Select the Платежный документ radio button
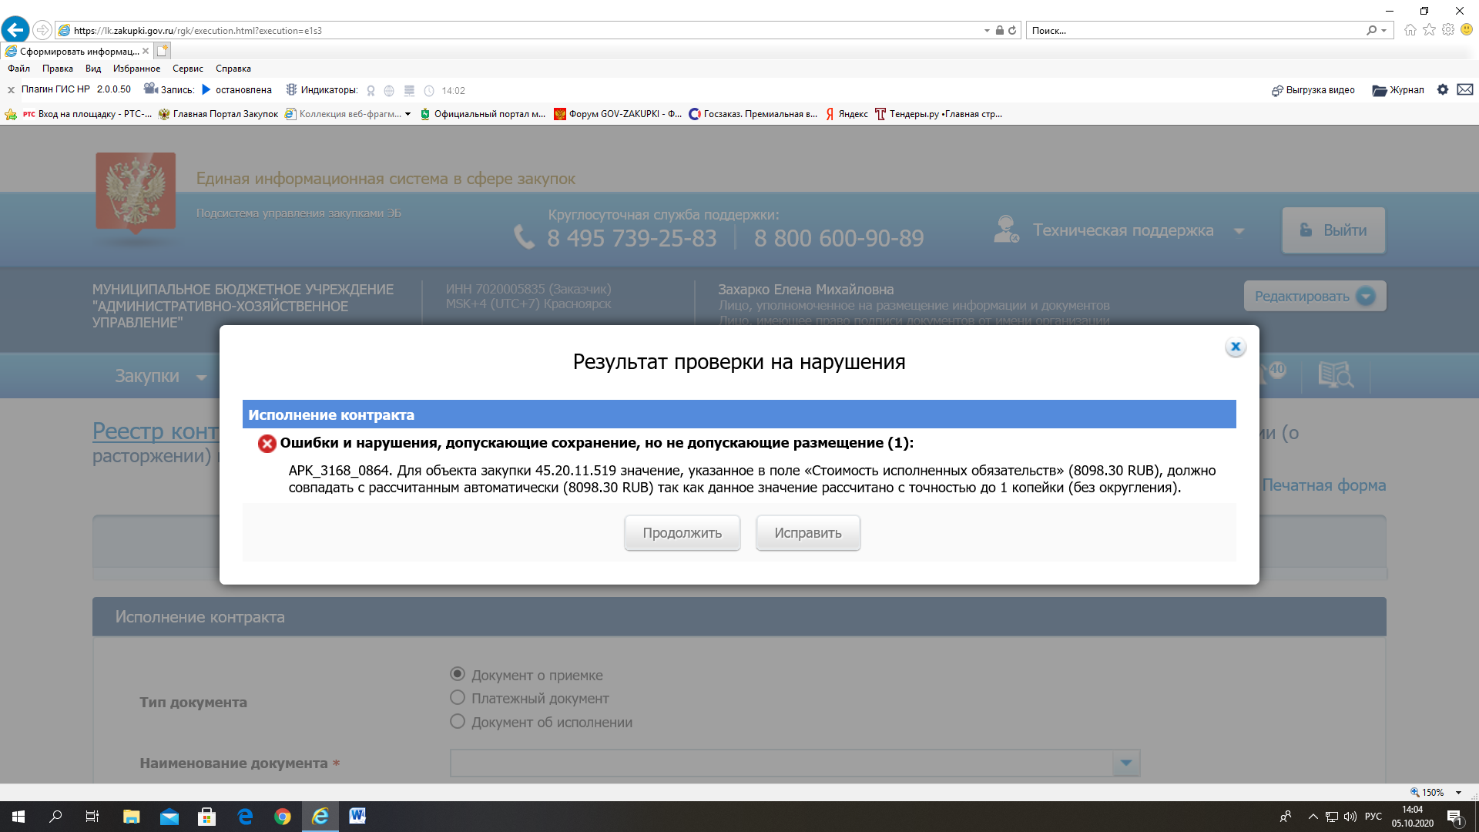The height and width of the screenshot is (832, 1479). (458, 698)
